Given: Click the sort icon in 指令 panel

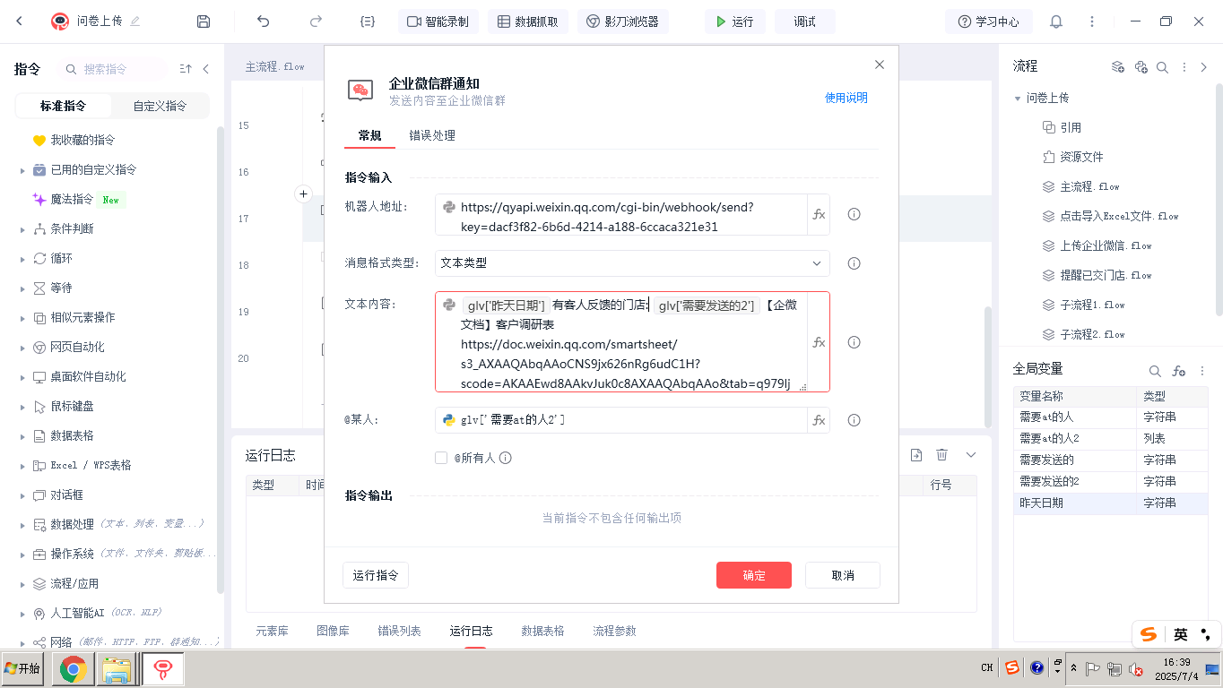Looking at the screenshot, I should (186, 69).
